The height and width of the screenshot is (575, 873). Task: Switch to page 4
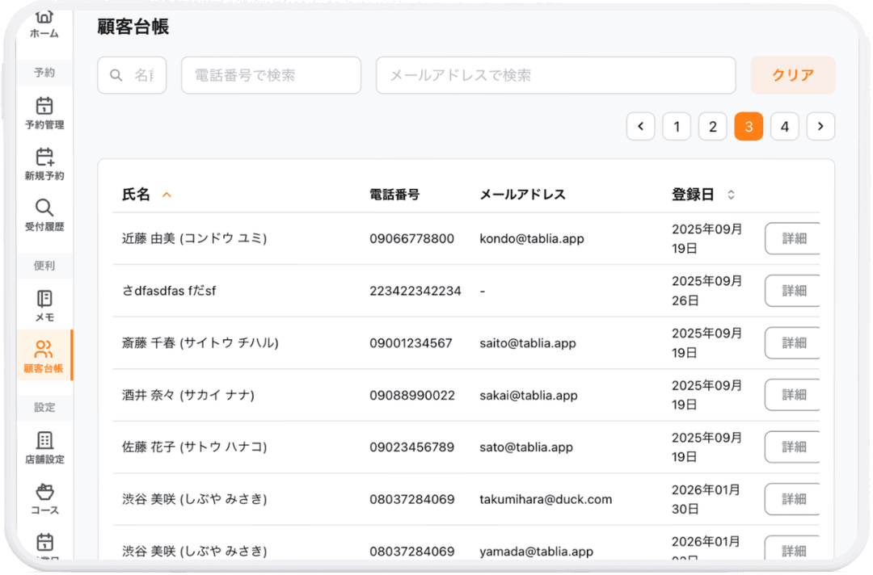(x=784, y=127)
